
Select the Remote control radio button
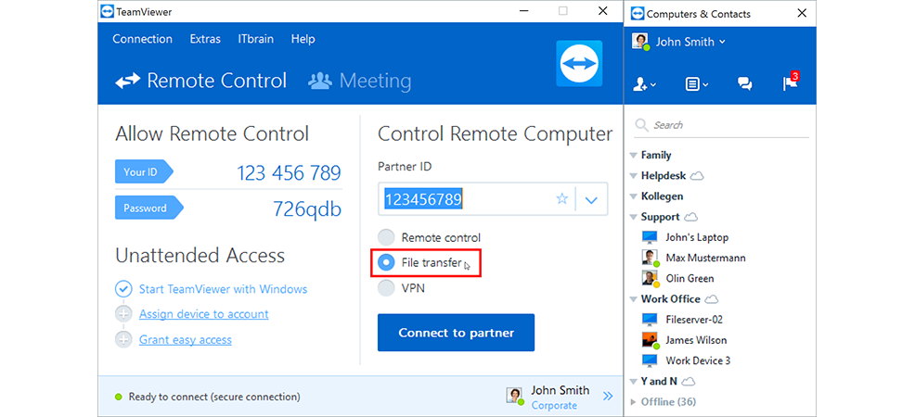pyautogui.click(x=386, y=237)
